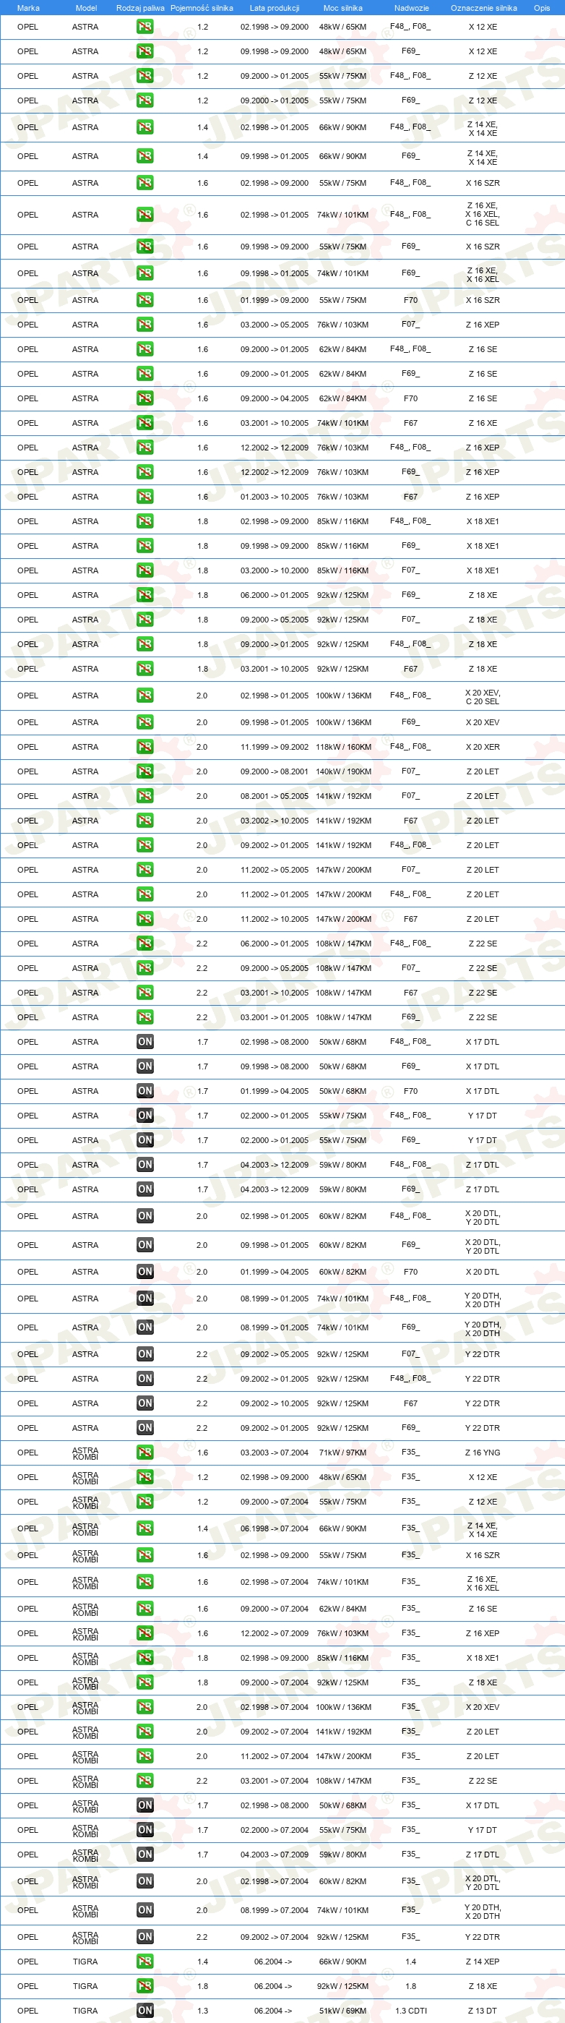Click the petrol icon in the Astra Kombi Z 16 YNG row

pos(145,1453)
